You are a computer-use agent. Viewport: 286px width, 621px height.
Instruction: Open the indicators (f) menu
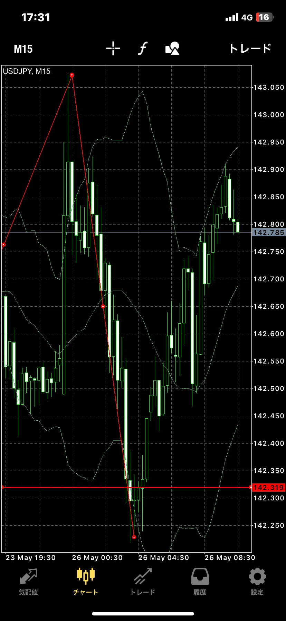[143, 49]
